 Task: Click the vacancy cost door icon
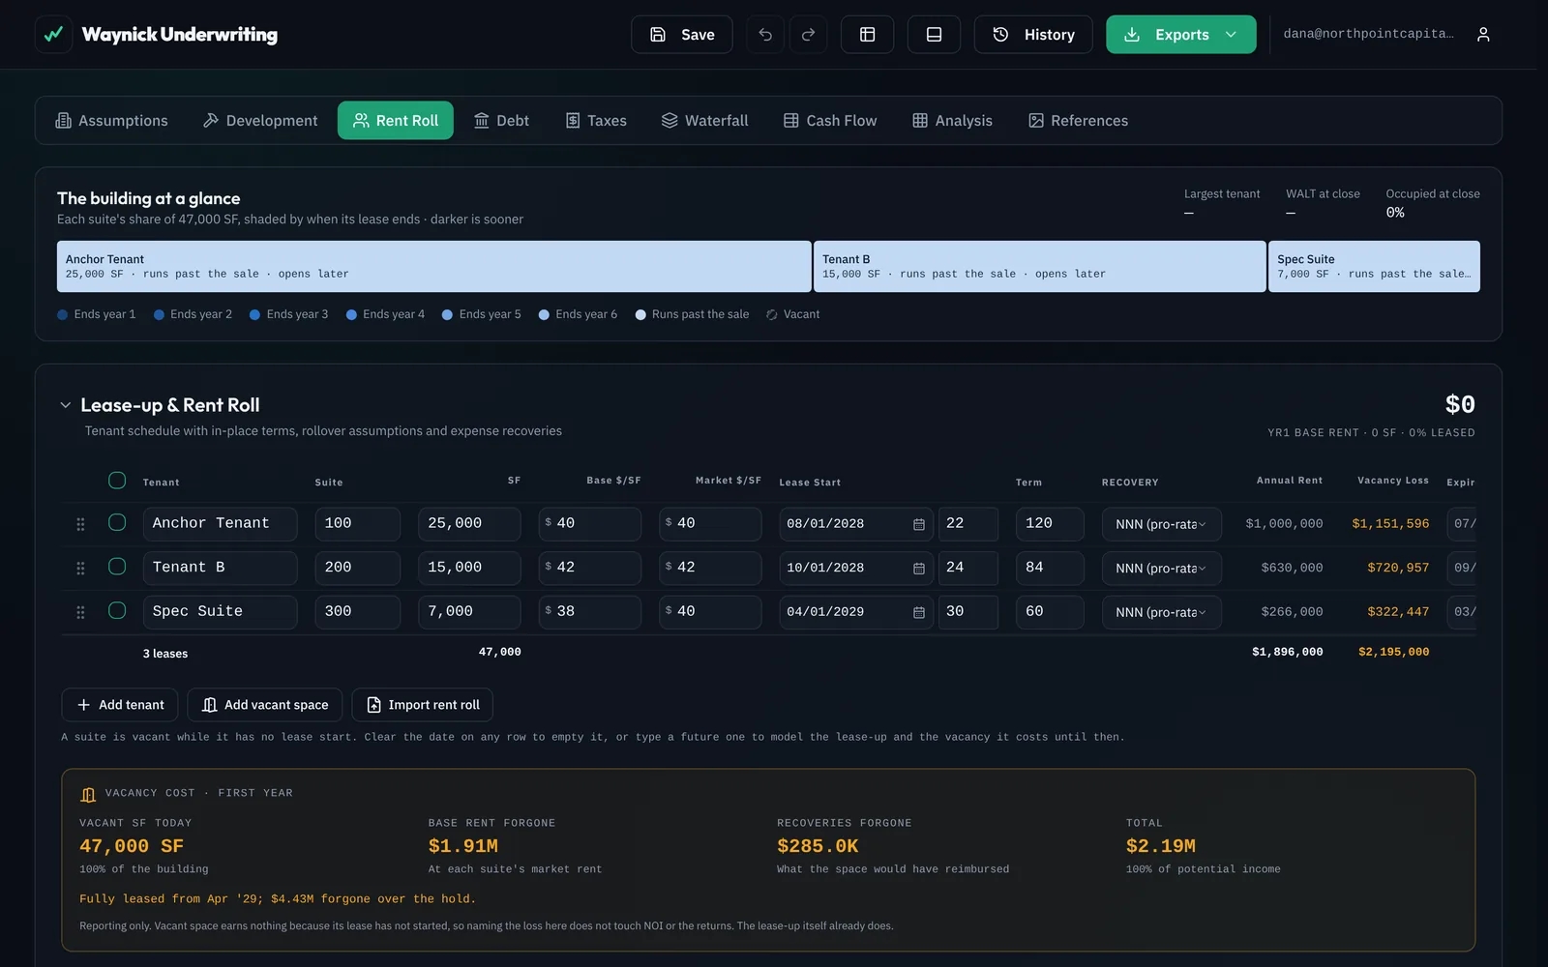(88, 794)
